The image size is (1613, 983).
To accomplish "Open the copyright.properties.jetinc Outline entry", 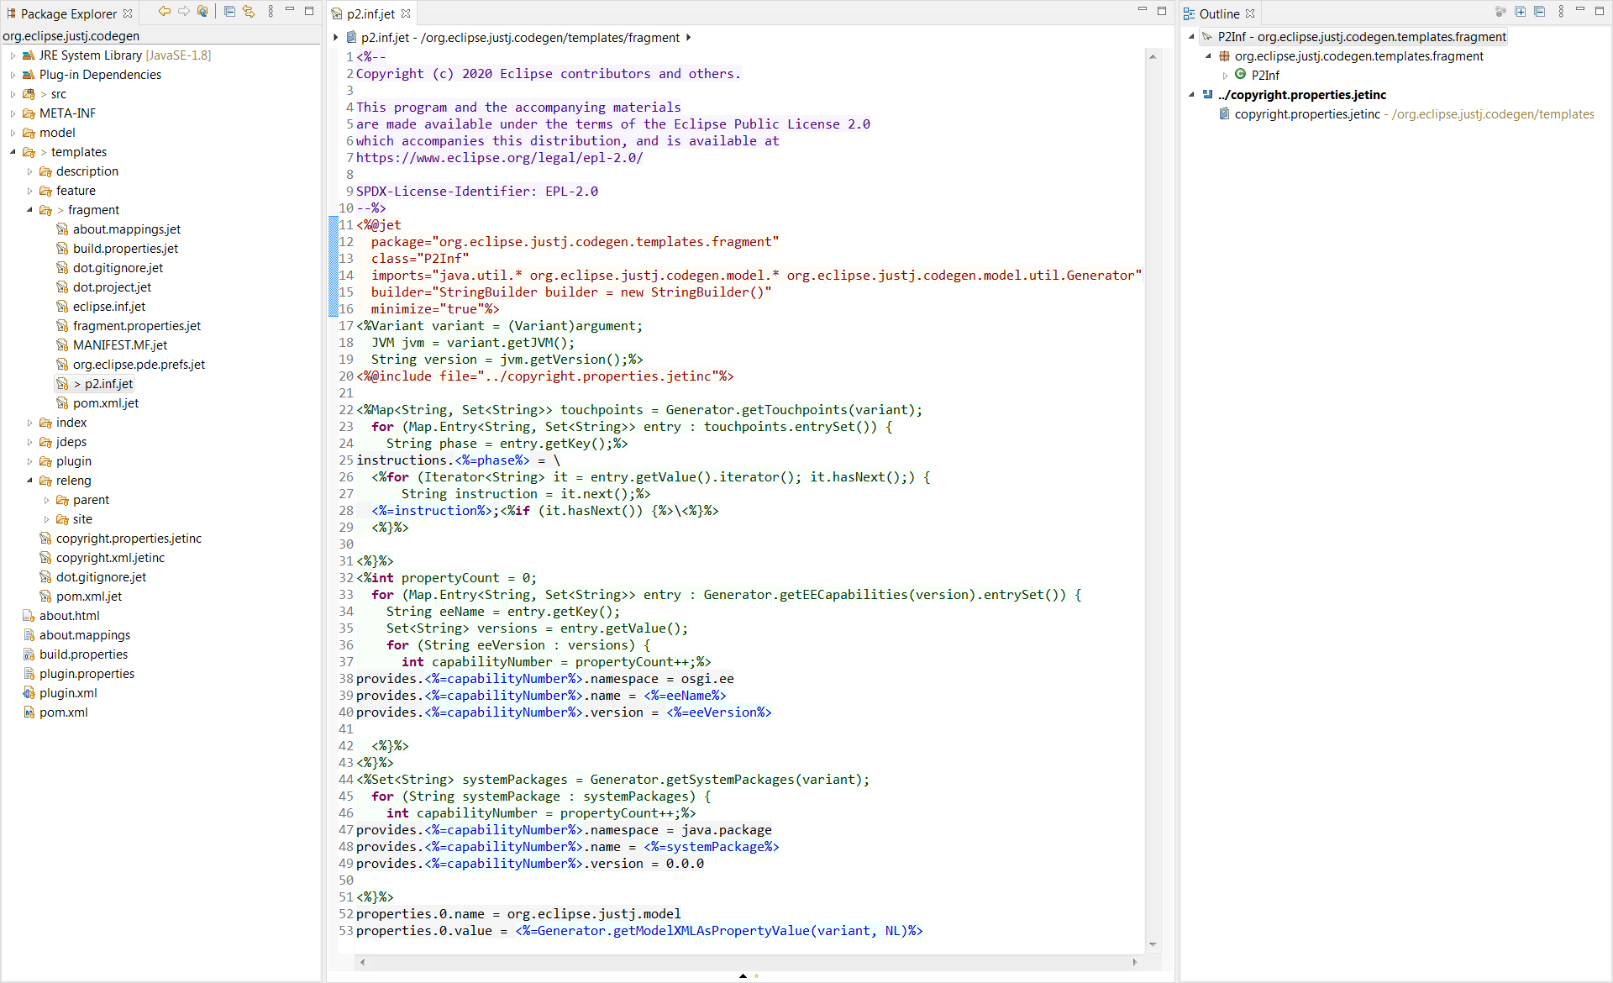I will pyautogui.click(x=1306, y=114).
